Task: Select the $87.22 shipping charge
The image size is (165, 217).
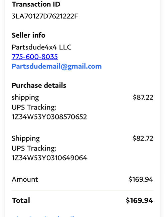Action: (x=143, y=97)
